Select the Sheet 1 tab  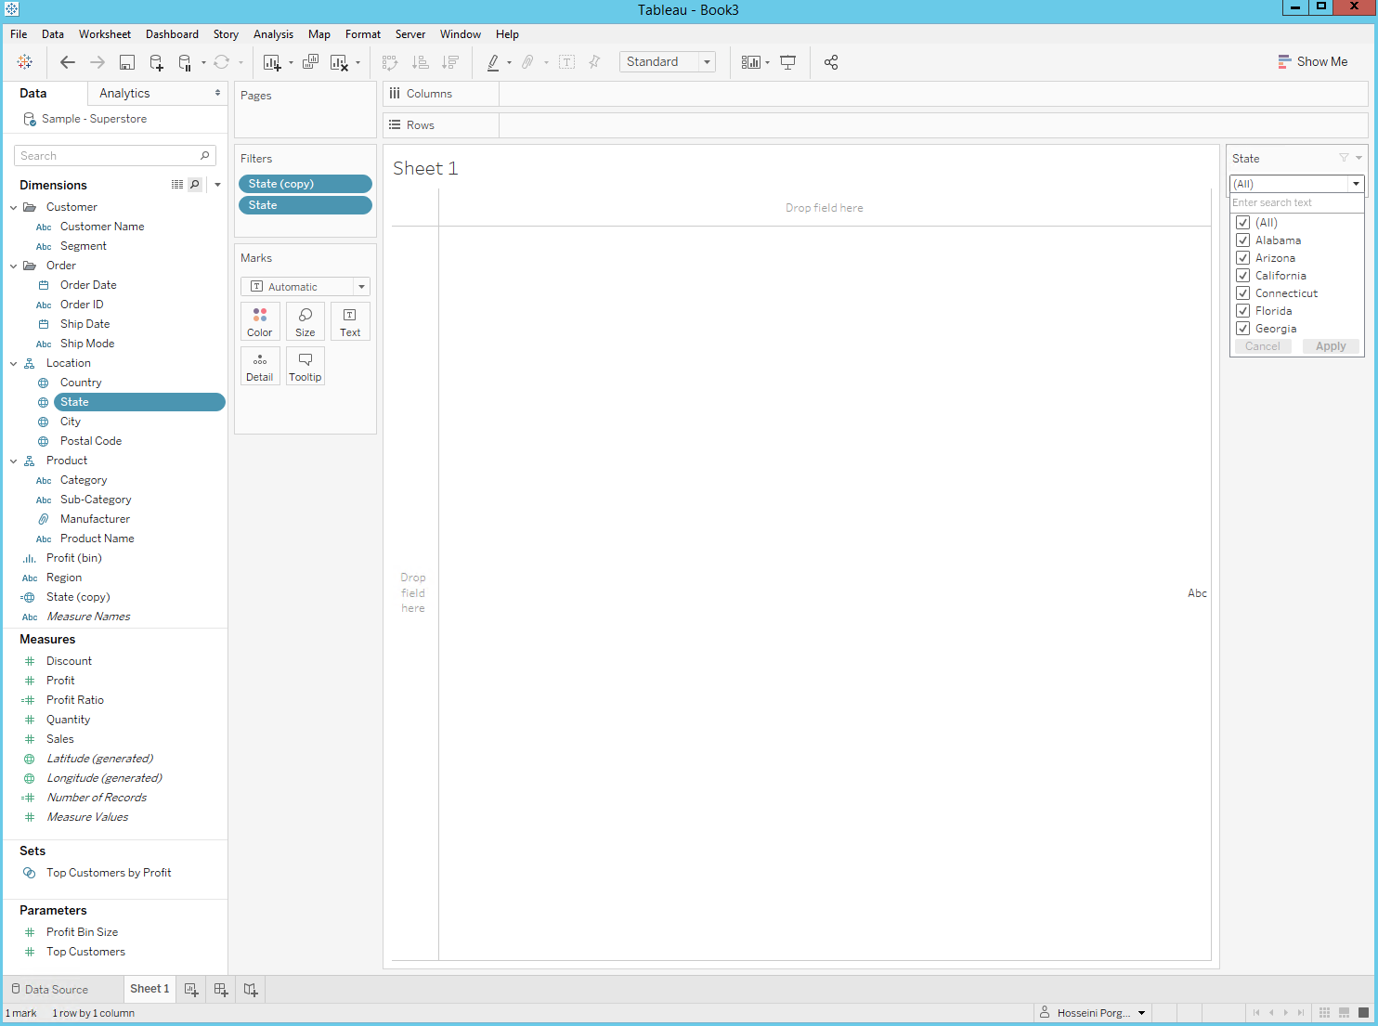149,989
